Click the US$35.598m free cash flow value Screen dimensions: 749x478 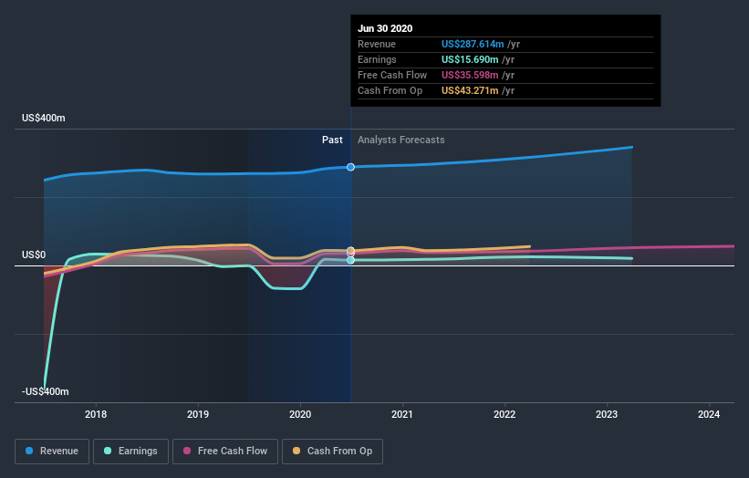(470, 75)
